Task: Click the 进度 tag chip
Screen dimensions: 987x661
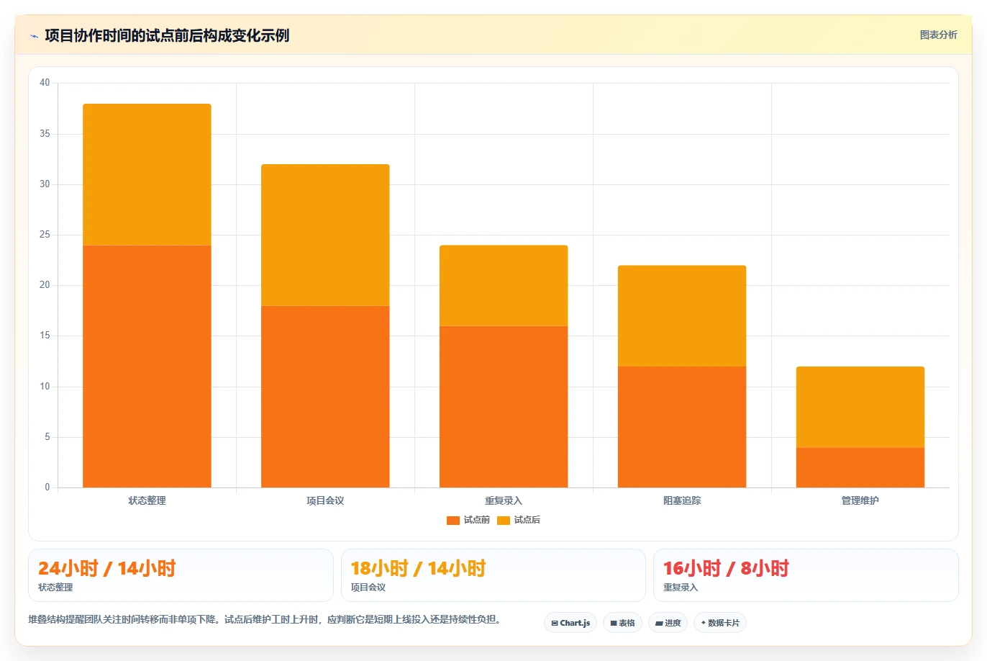Action: [668, 623]
